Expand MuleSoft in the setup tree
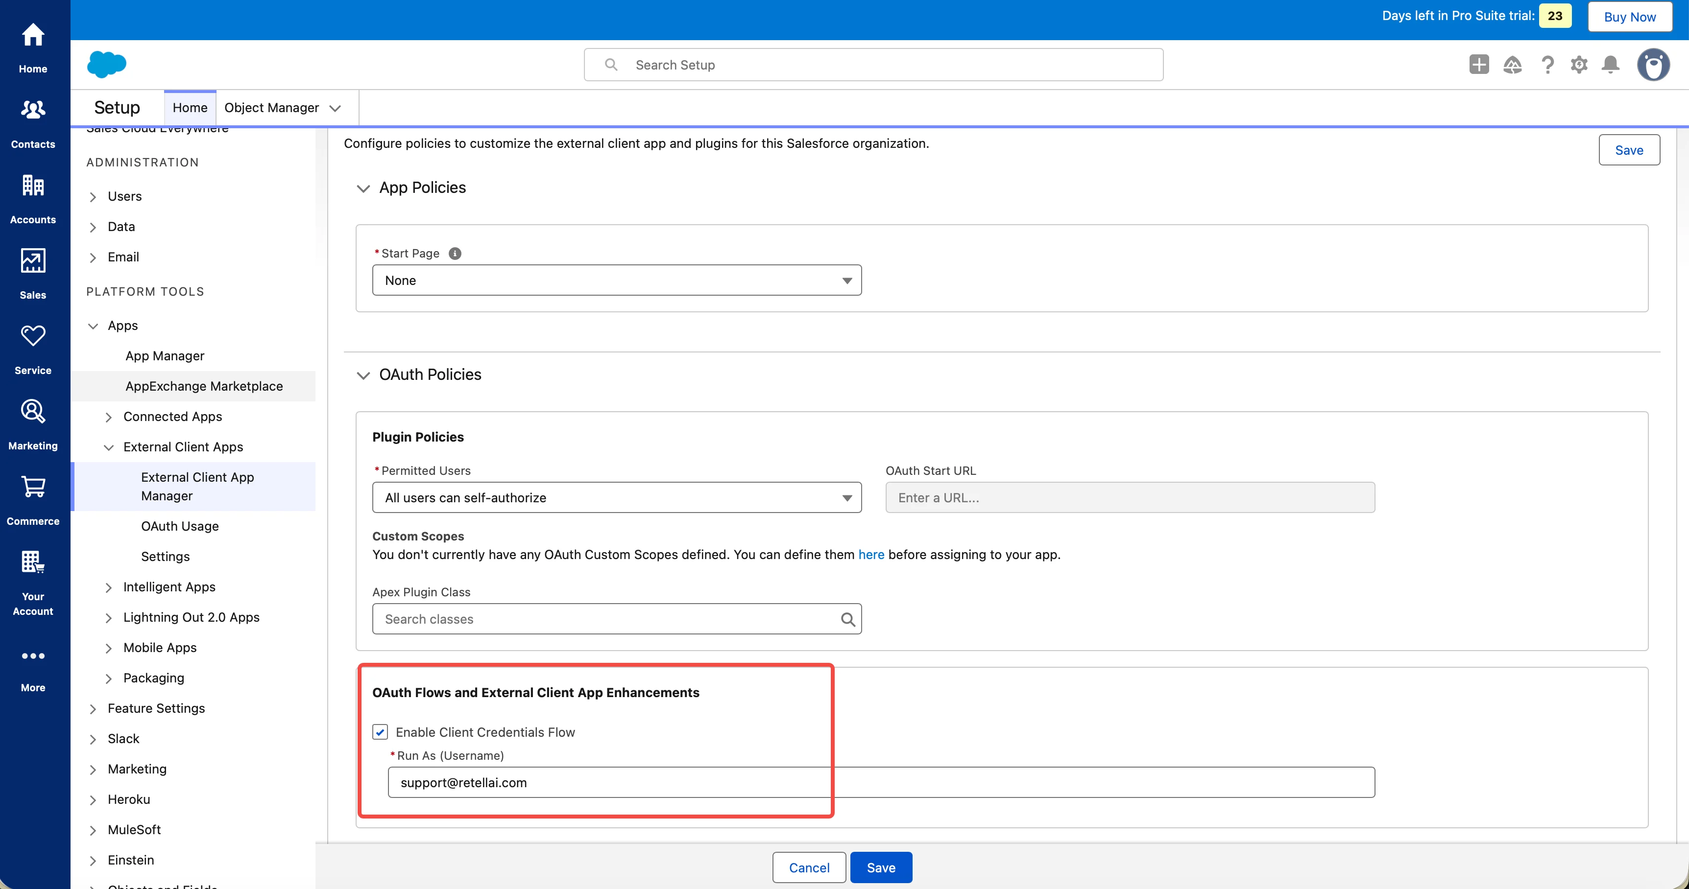The width and height of the screenshot is (1689, 889). (93, 830)
